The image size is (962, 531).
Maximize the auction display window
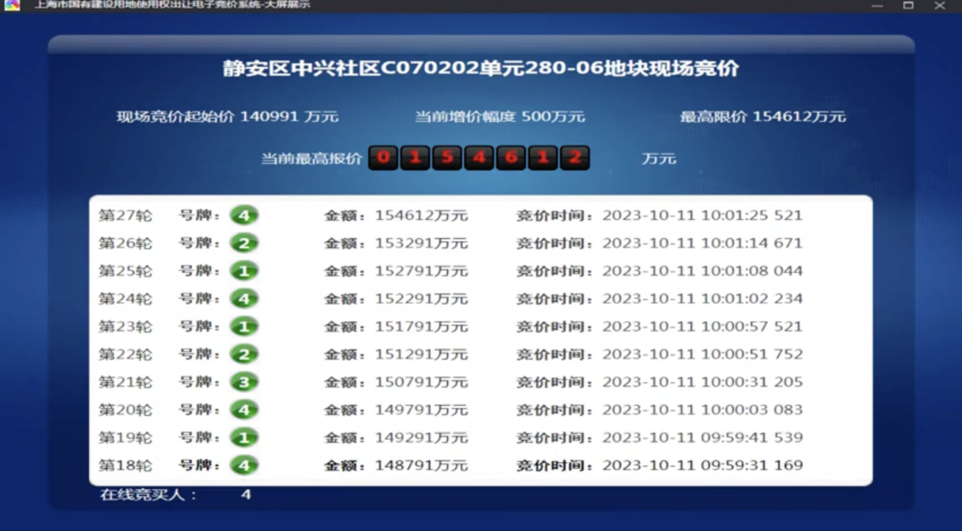(x=908, y=5)
